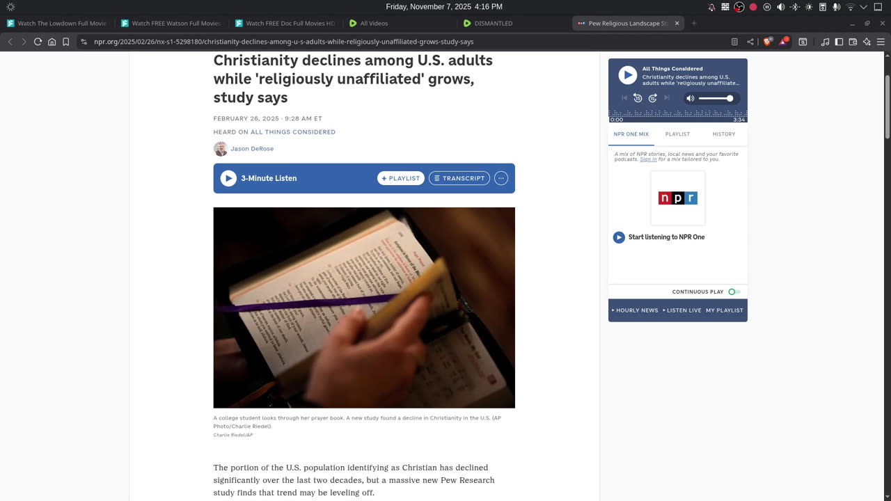
Task: View site information icon in address bar
Action: point(84,42)
